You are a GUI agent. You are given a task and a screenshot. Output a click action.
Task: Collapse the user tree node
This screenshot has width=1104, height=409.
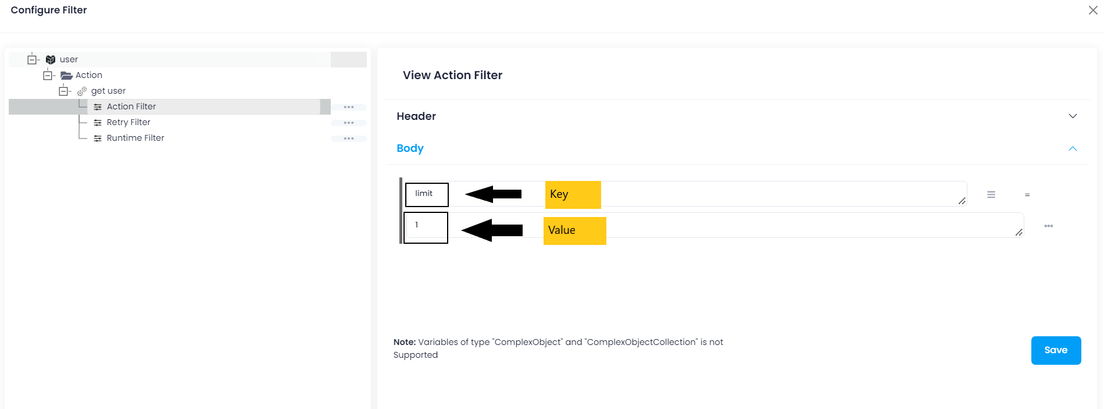32,59
